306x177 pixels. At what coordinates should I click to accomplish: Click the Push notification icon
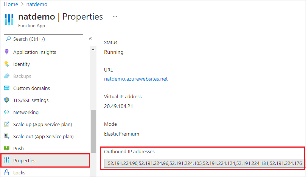tap(7, 148)
